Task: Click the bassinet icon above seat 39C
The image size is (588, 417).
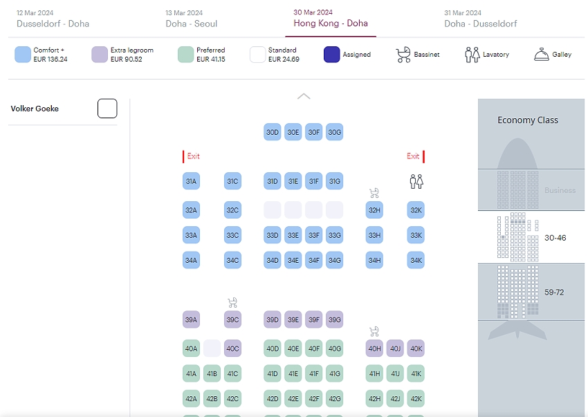Action: tap(232, 302)
